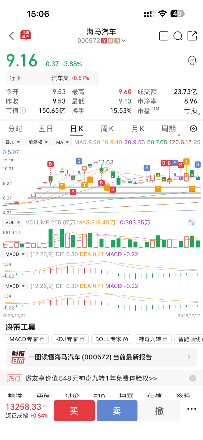Tap the three-dot more menu
The image size is (203, 440).
192,409
